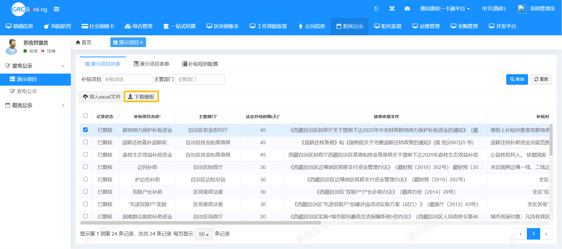Switch to the 补贴规则配置 tab

pos(200,64)
